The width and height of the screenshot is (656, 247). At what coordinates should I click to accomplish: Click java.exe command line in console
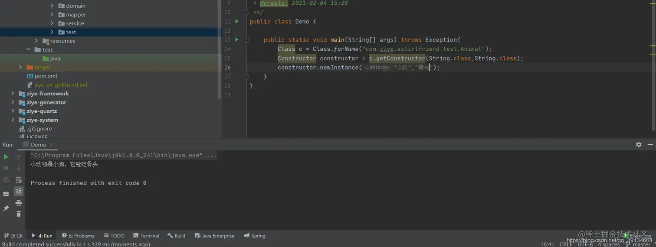click(x=124, y=155)
